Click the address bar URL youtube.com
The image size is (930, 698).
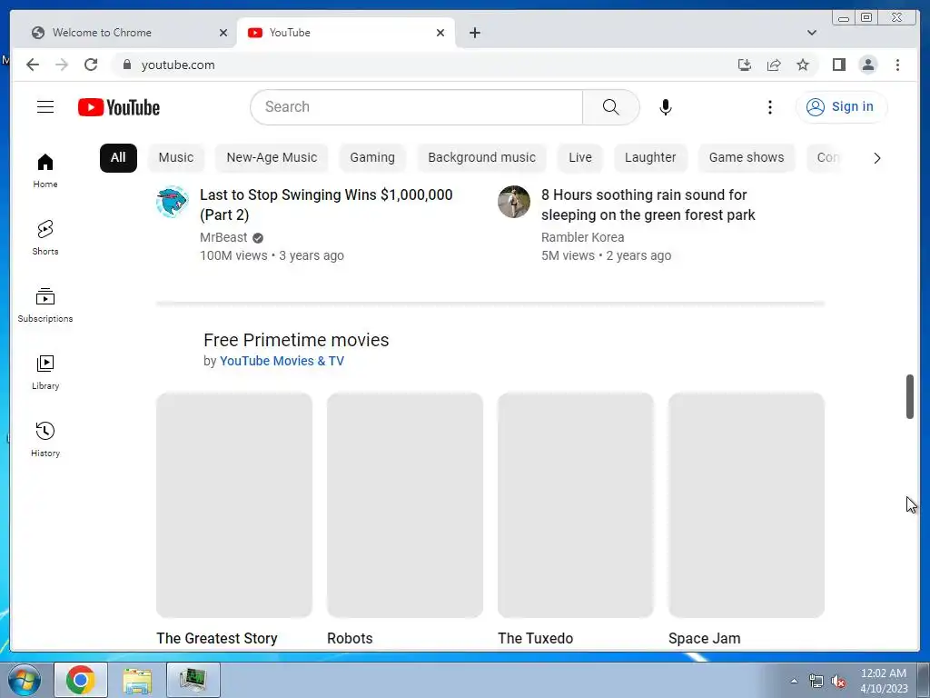tap(178, 65)
